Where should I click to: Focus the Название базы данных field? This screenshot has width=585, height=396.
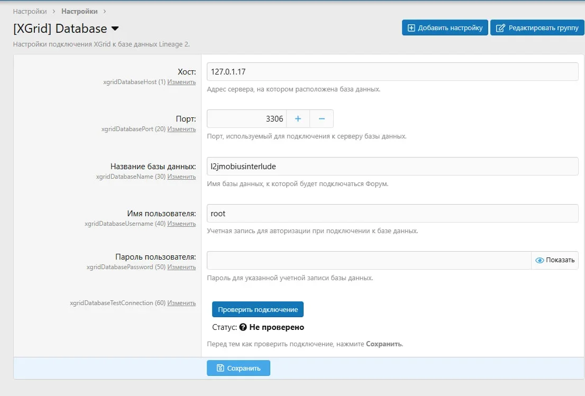point(392,167)
